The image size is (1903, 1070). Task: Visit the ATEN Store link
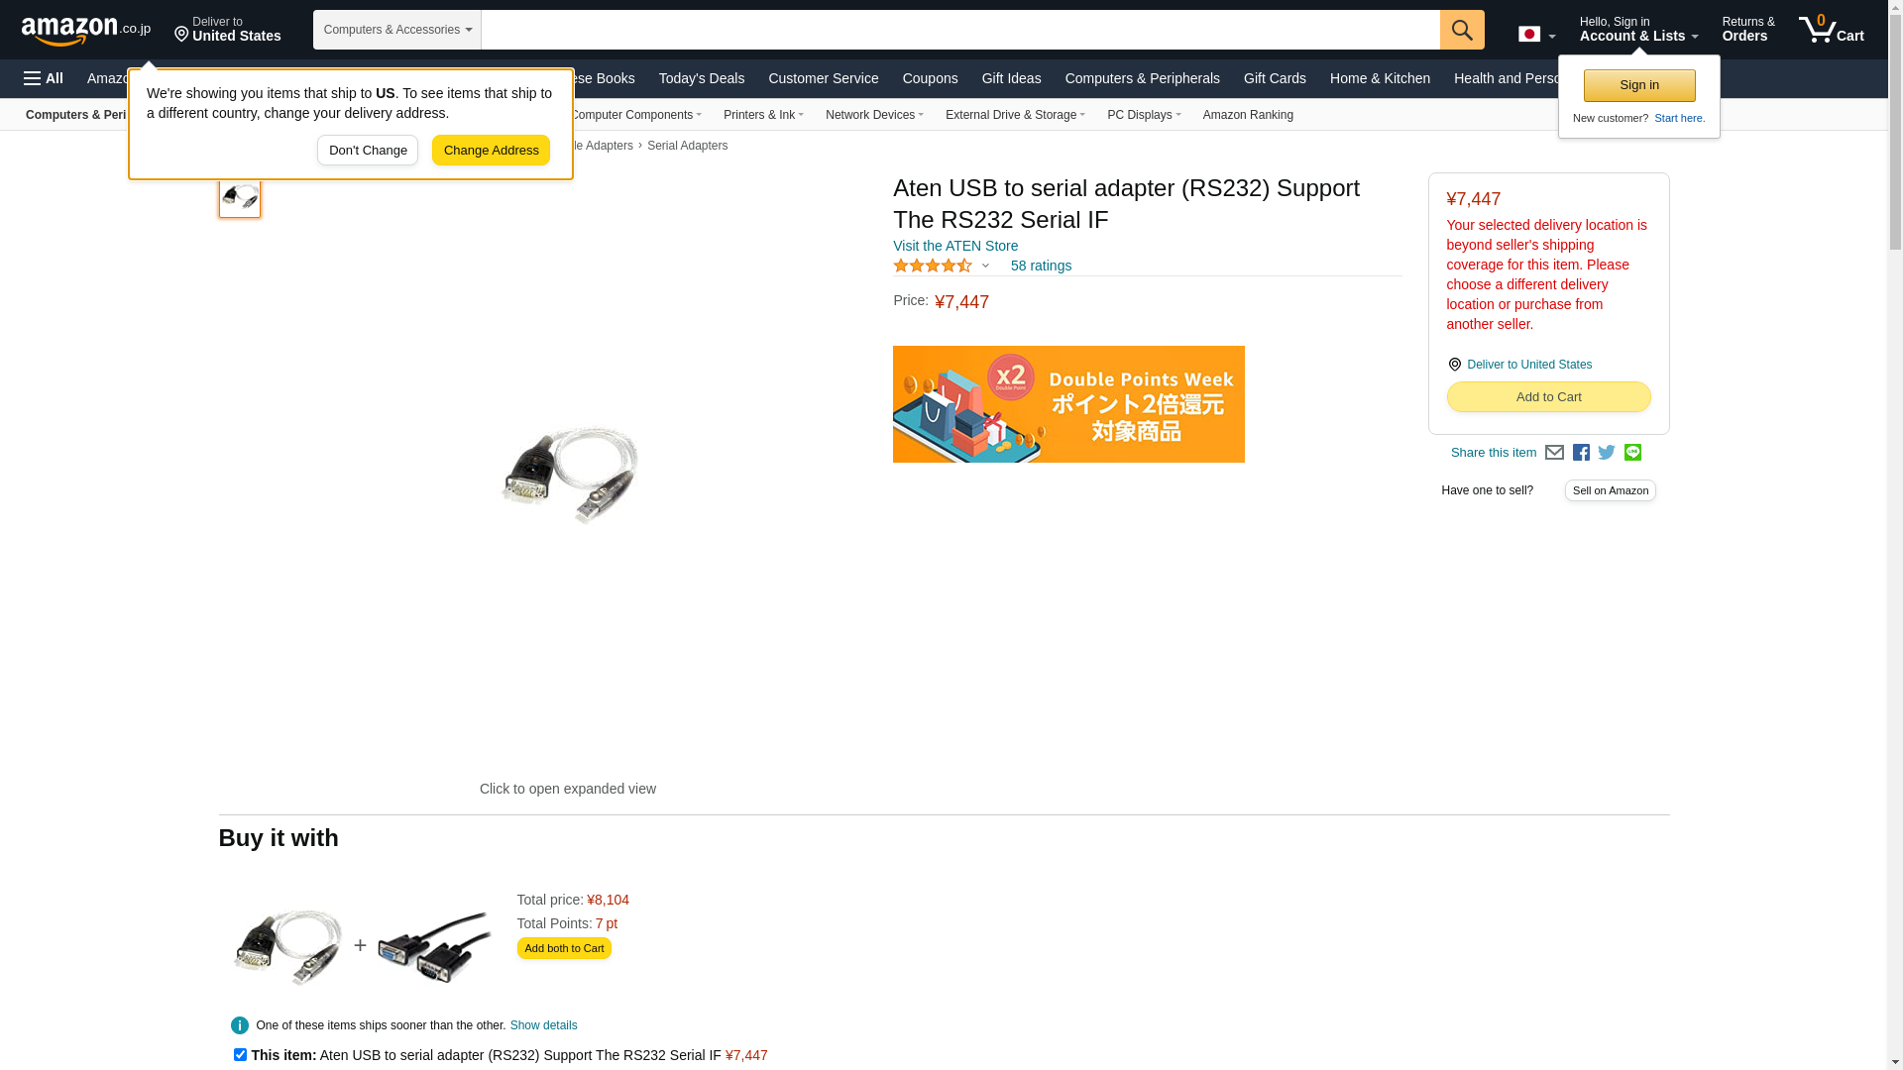(x=955, y=246)
